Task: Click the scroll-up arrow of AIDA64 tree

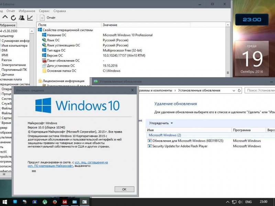Action: 32,31
